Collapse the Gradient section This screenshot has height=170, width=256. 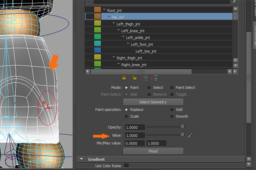[82, 159]
